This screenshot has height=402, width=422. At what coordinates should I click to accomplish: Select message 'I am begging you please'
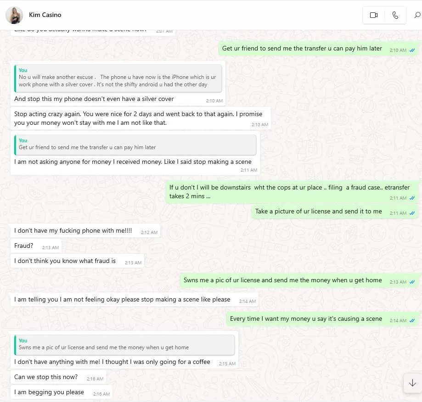(62, 392)
